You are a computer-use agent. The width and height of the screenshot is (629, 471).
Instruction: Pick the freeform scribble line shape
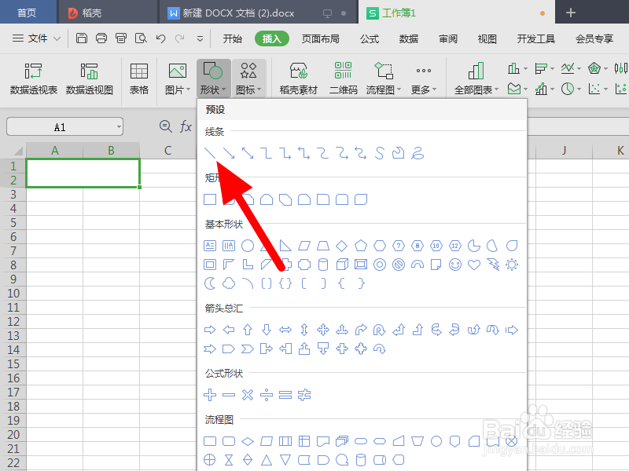417,153
